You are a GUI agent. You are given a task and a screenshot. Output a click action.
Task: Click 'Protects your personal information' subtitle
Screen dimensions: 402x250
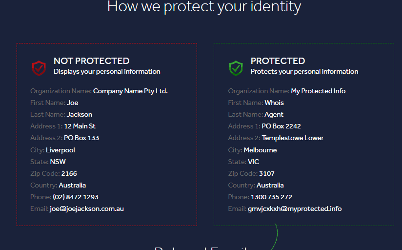304,72
